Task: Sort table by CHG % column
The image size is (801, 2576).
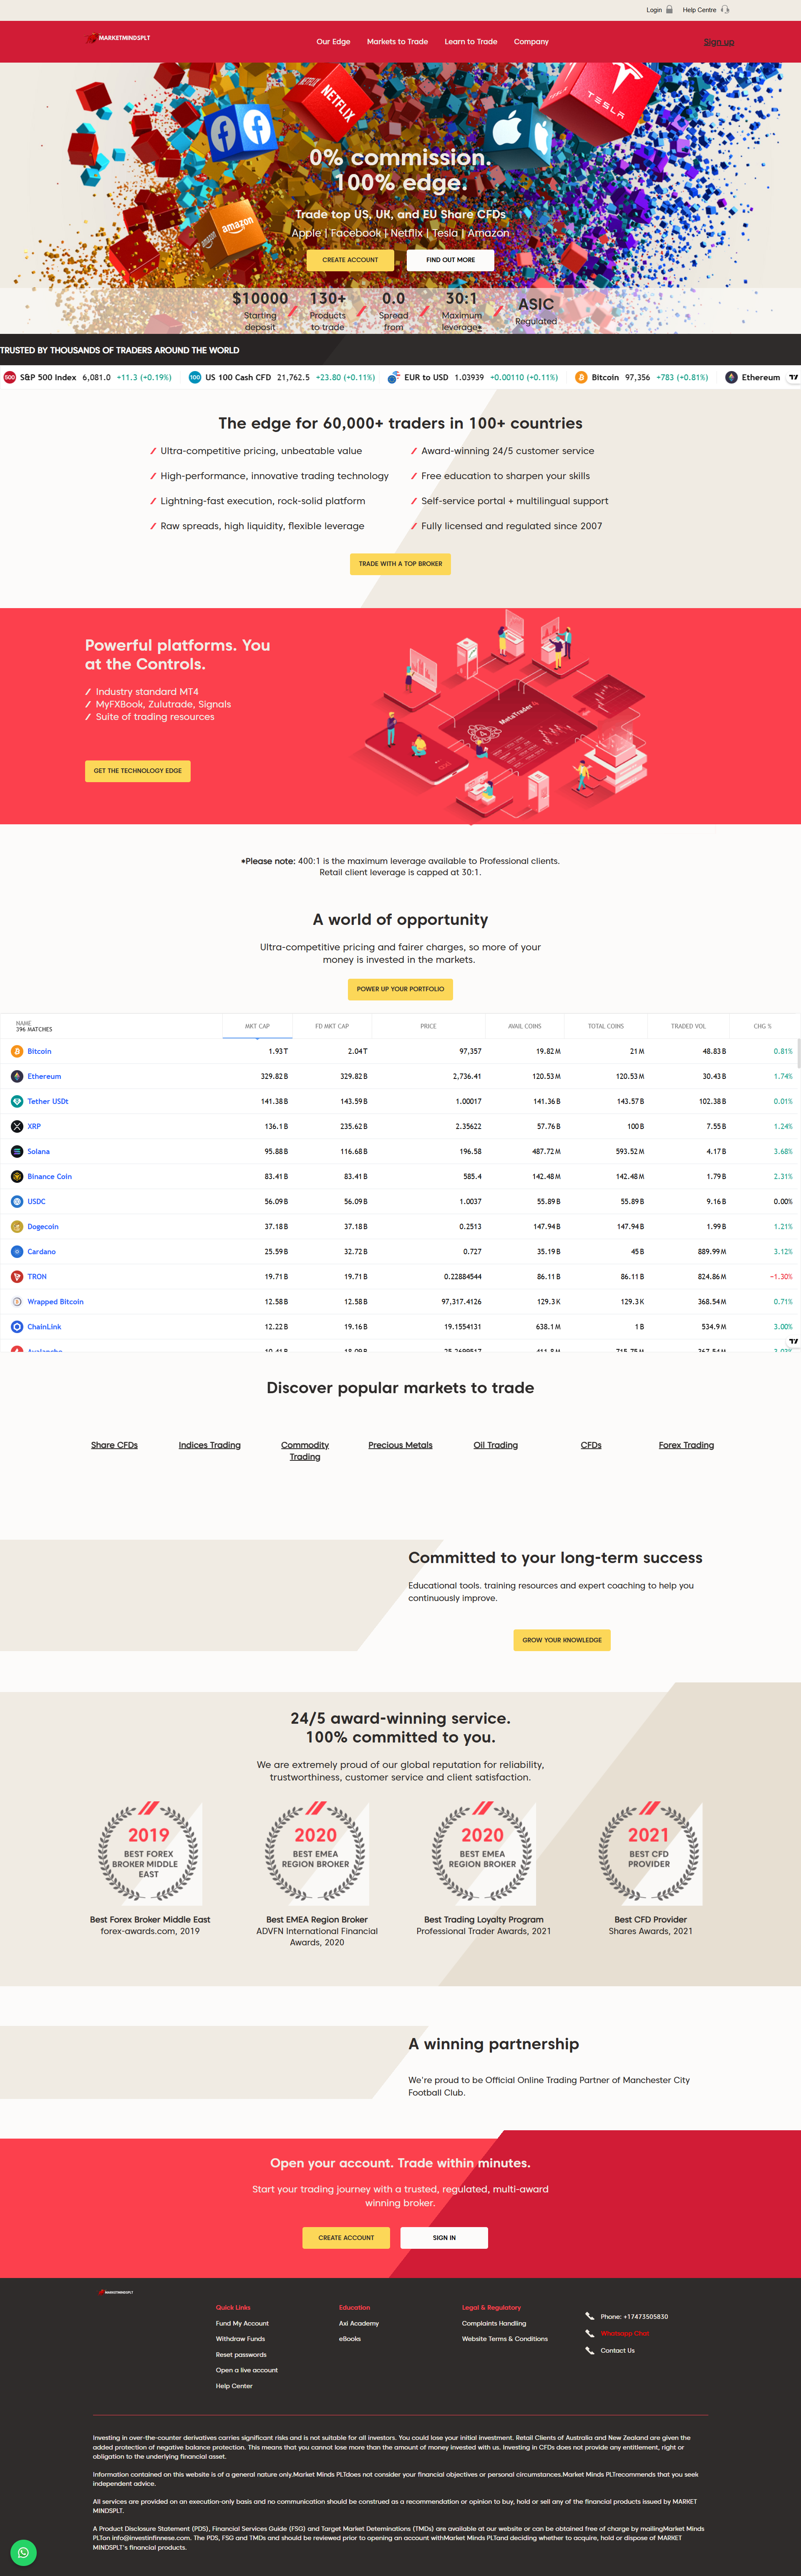Action: tap(762, 1026)
